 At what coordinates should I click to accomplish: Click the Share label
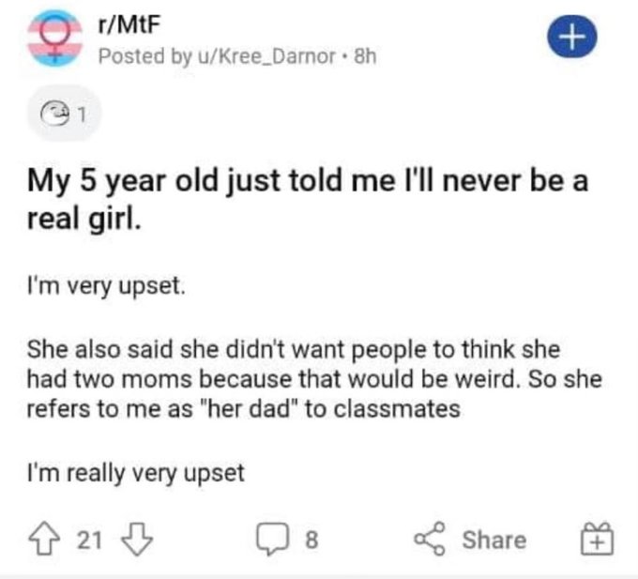coord(495,540)
